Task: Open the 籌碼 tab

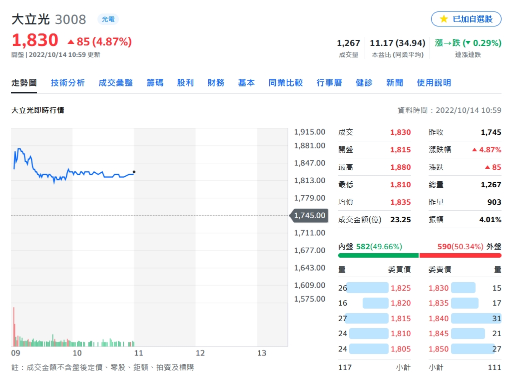Action: point(155,83)
